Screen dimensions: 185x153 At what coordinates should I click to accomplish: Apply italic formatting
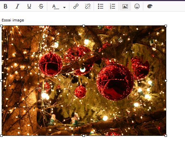tap(17, 6)
